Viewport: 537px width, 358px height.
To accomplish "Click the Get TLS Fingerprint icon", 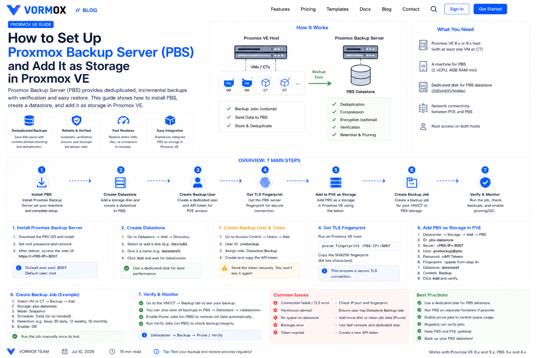I will 265,182.
